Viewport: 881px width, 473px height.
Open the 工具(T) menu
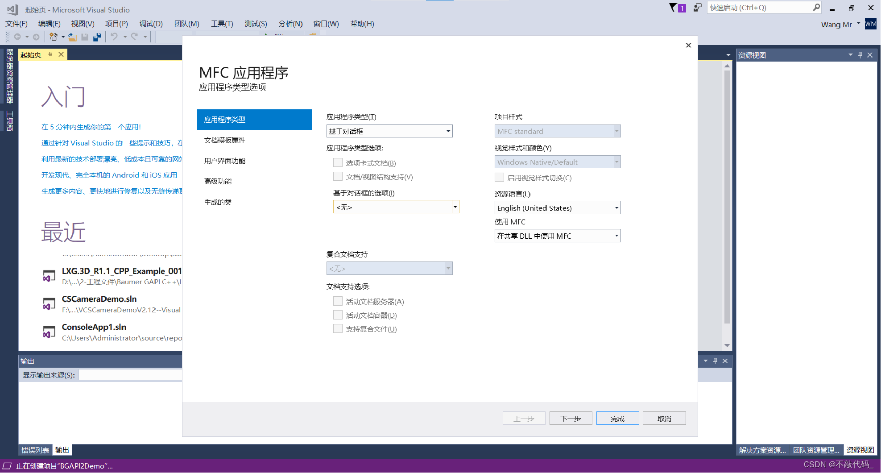tap(222, 24)
